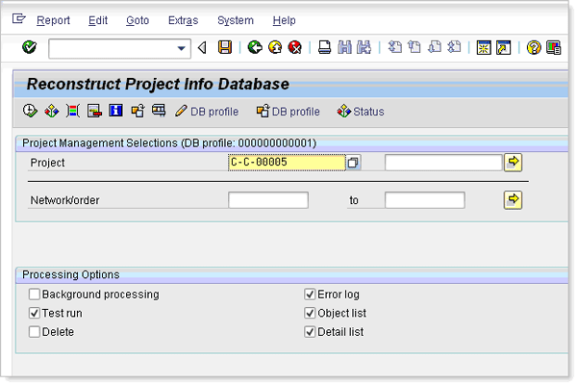Click the Network/order from input field
Screen dimensions: 577x385
point(268,200)
